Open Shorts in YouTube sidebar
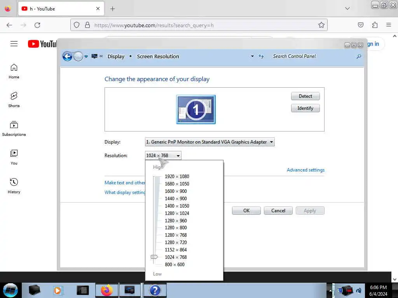Image resolution: width=398 pixels, height=298 pixels. (x=14, y=100)
